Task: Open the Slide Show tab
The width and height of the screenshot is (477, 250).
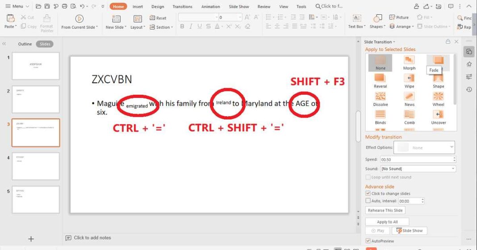Action: coord(239,6)
